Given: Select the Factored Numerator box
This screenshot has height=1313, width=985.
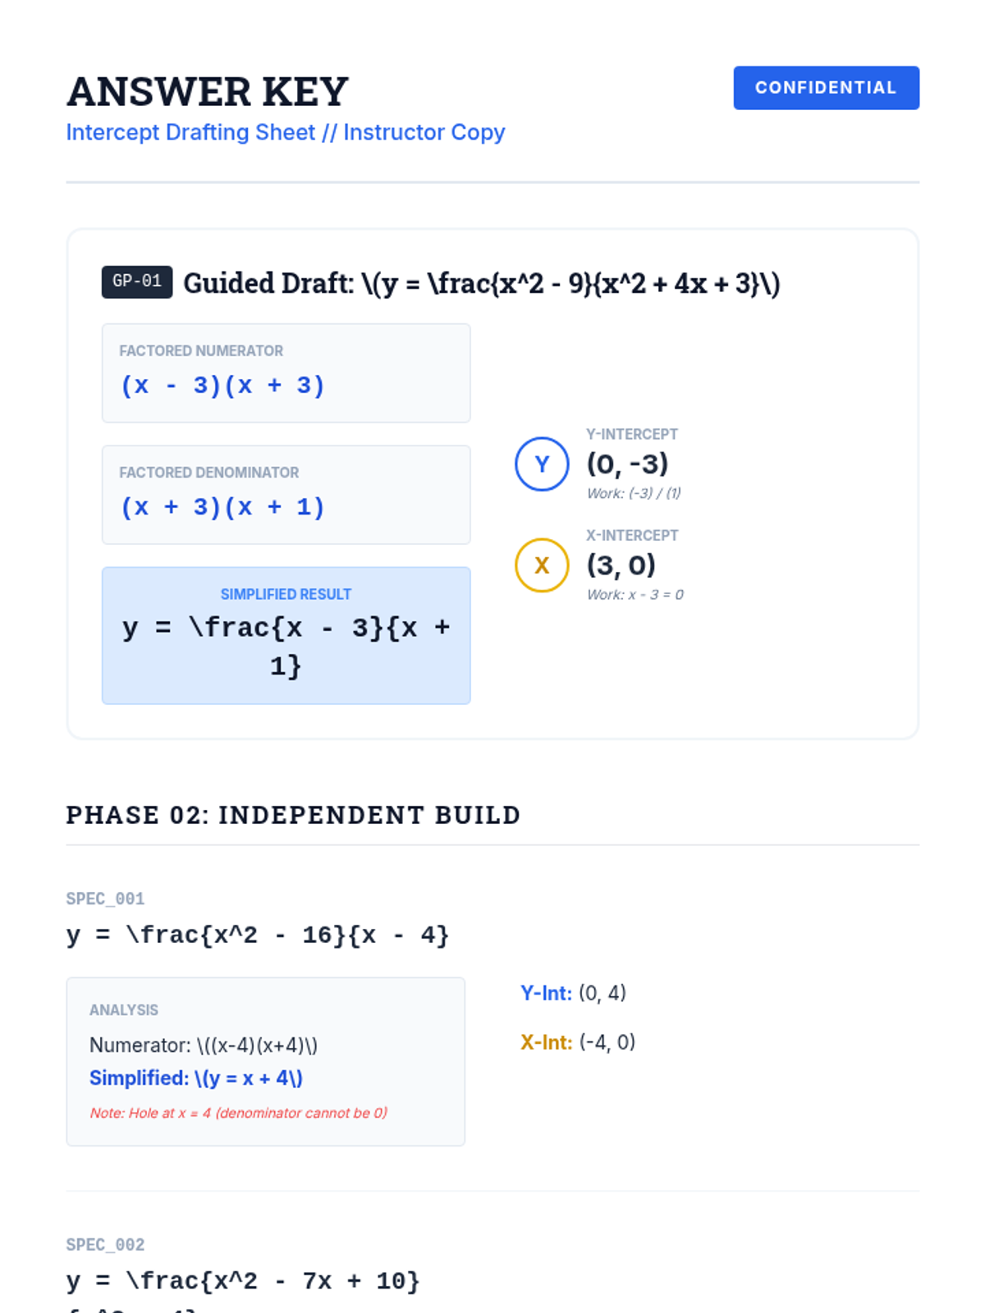Looking at the screenshot, I should tap(286, 373).
